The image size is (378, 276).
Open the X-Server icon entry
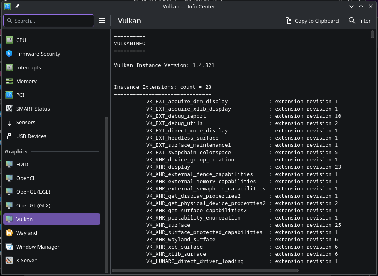9,260
